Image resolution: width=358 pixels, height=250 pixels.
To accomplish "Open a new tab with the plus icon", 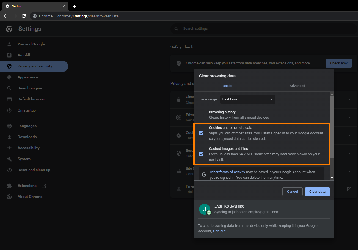I will [x=74, y=6].
